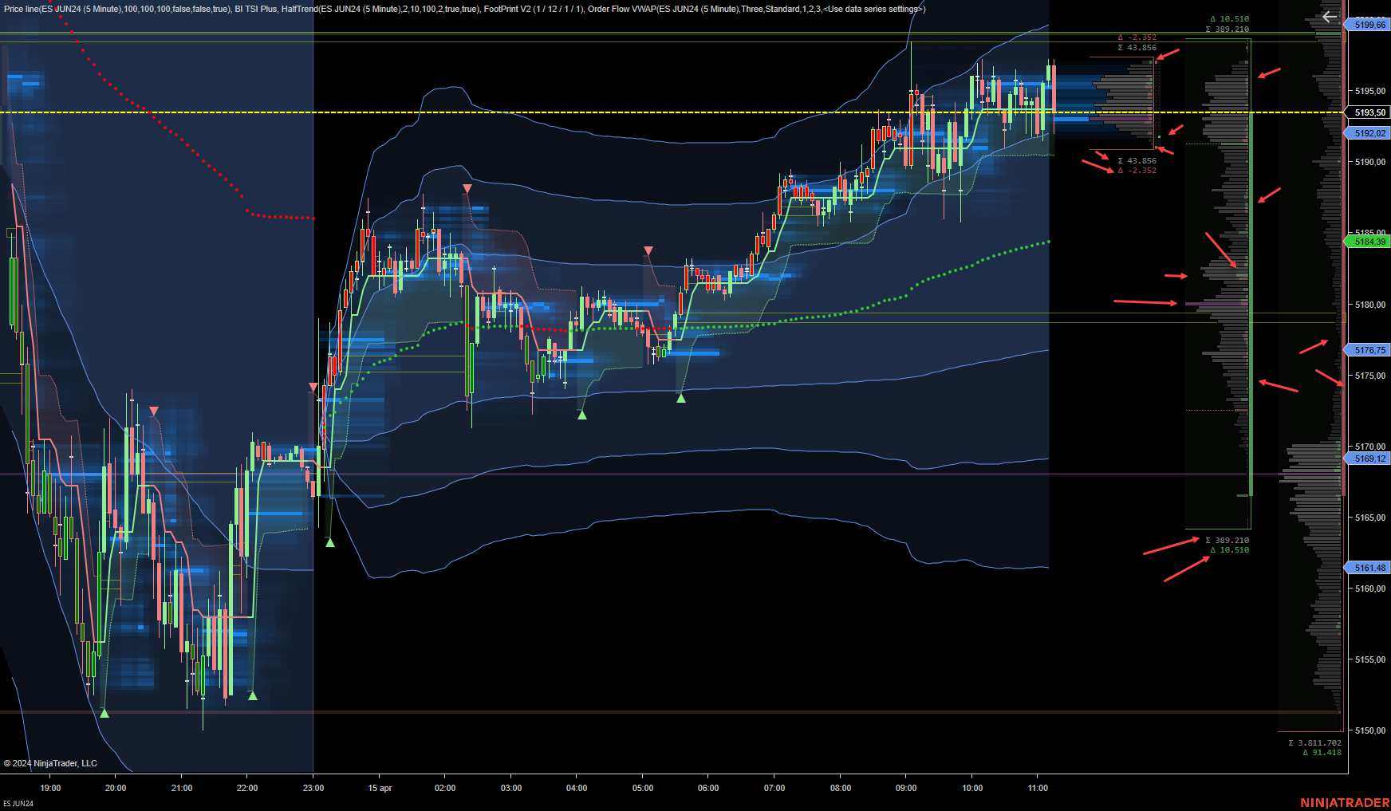Click the 5175,00 price axis label
Viewport: 1391px width, 811px height.
click(x=1370, y=376)
